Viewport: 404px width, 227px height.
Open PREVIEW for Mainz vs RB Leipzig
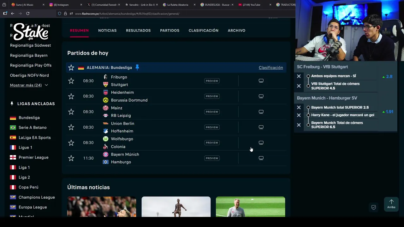click(x=212, y=112)
